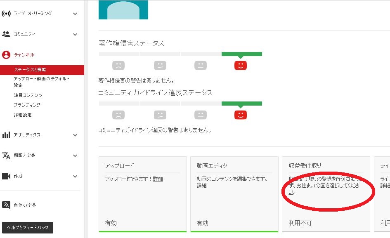390x238 pixels.
Task: Click the sad face in 著作権侵害ステータス row
Action: (x=118, y=66)
